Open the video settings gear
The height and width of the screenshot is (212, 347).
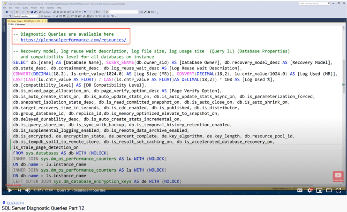point(309,190)
